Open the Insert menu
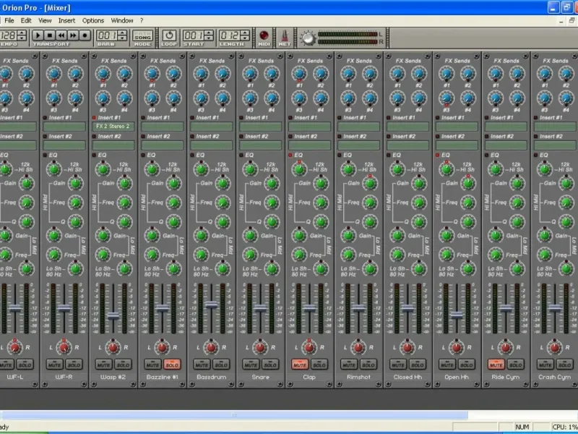 pyautogui.click(x=66, y=20)
